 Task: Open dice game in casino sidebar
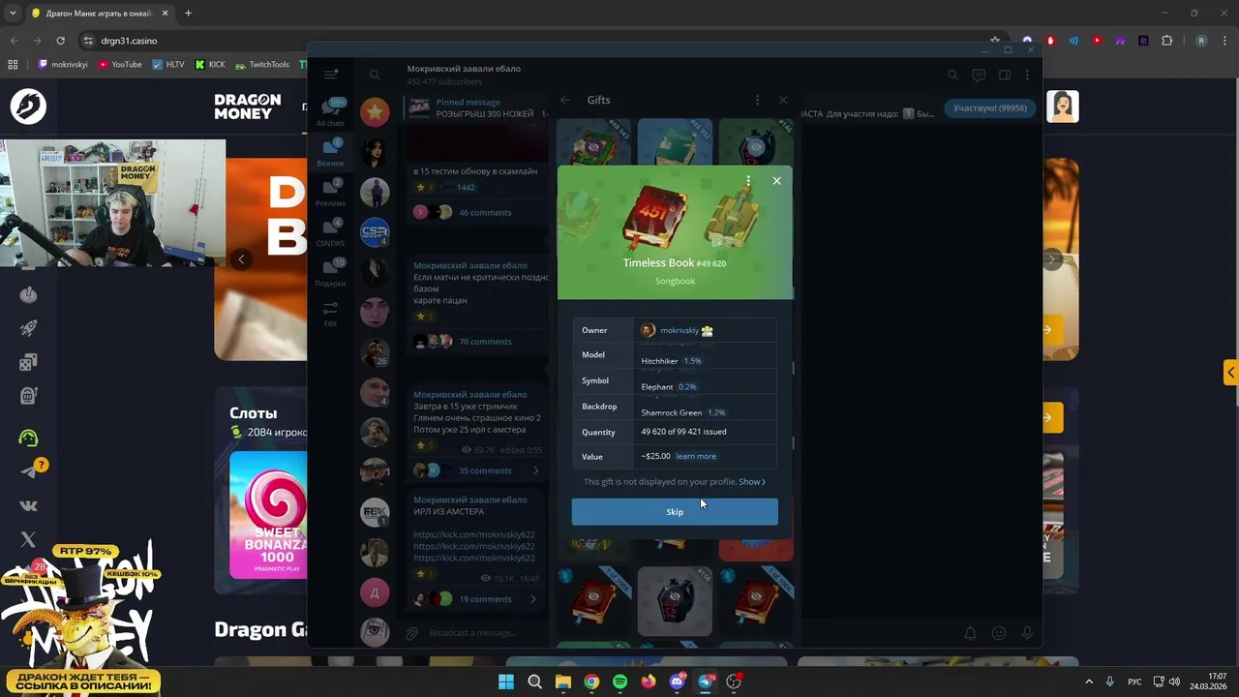(28, 362)
